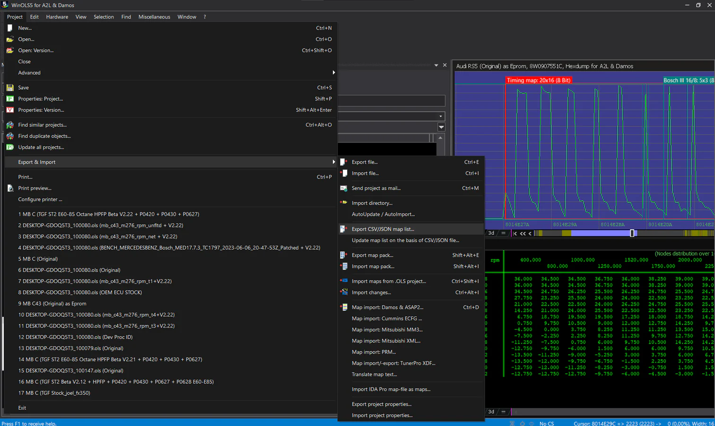The height and width of the screenshot is (426, 715).
Task: Choose Print... from the Project menu
Action: pyautogui.click(x=170, y=177)
